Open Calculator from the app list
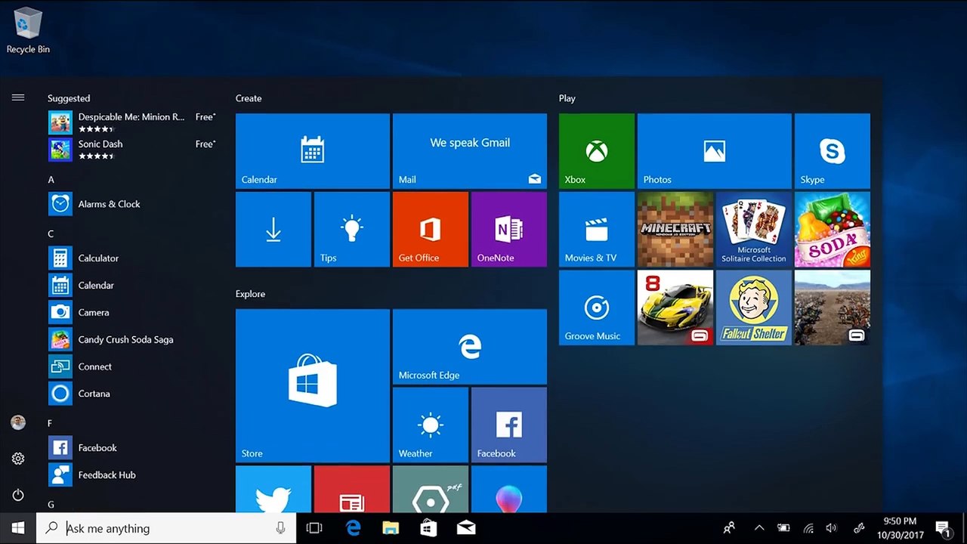This screenshot has height=544, width=967. point(132,258)
